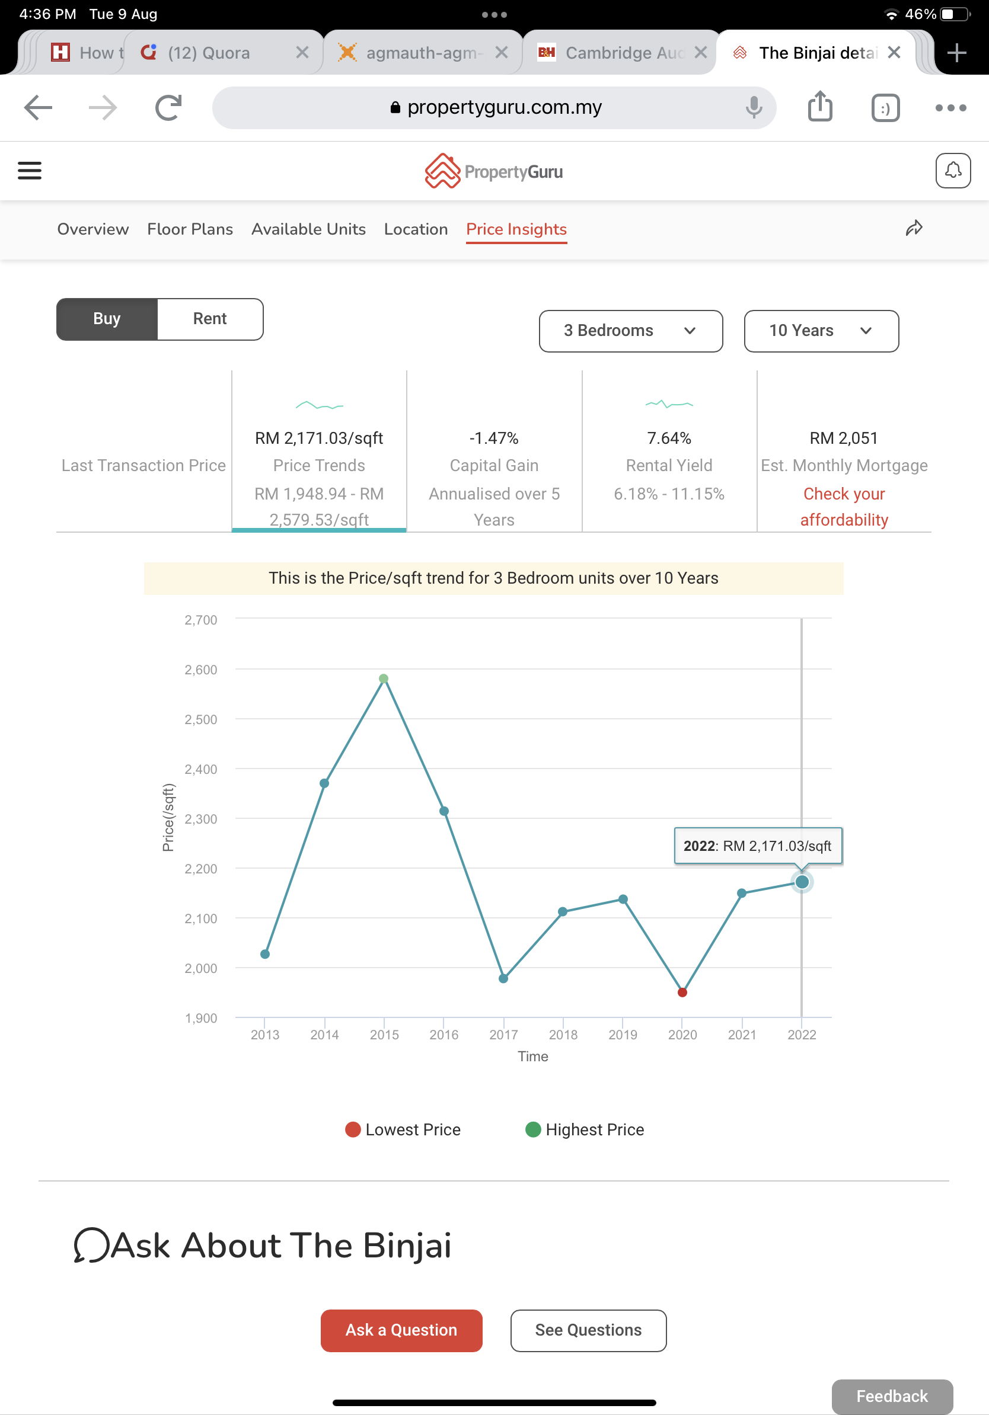Switch to the Rent toggle
This screenshot has height=1415, width=989.
click(x=210, y=319)
